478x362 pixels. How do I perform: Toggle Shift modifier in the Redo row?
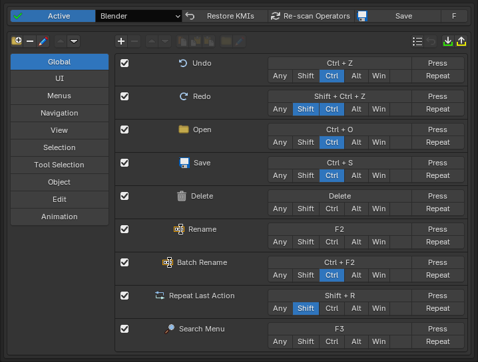tap(306, 109)
